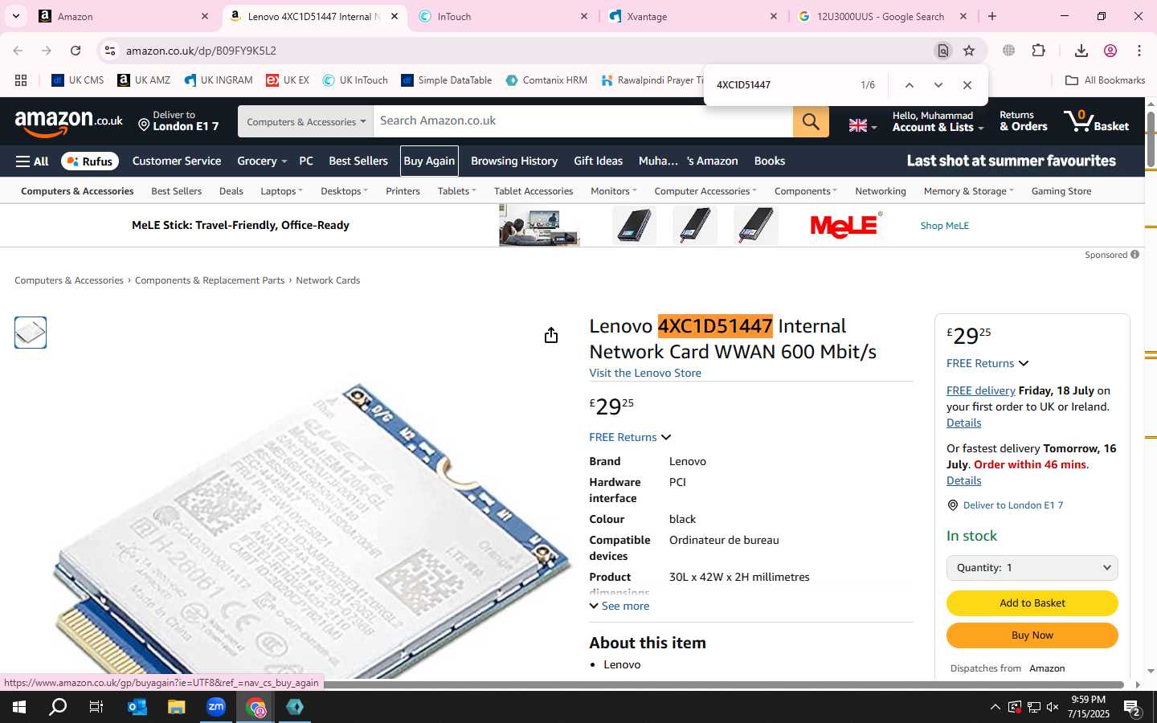
Task: Open File Explorer from taskbar
Action: tap(176, 707)
